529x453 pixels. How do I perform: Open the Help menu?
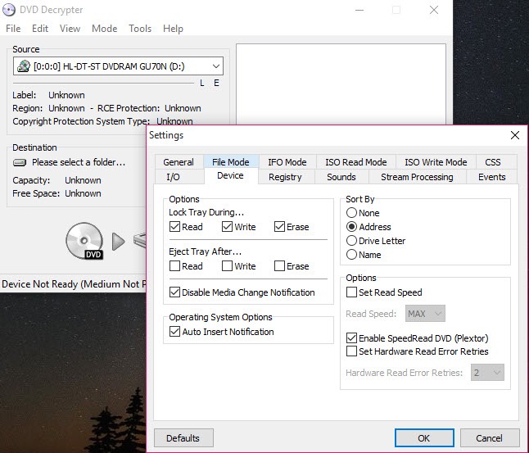pyautogui.click(x=173, y=29)
